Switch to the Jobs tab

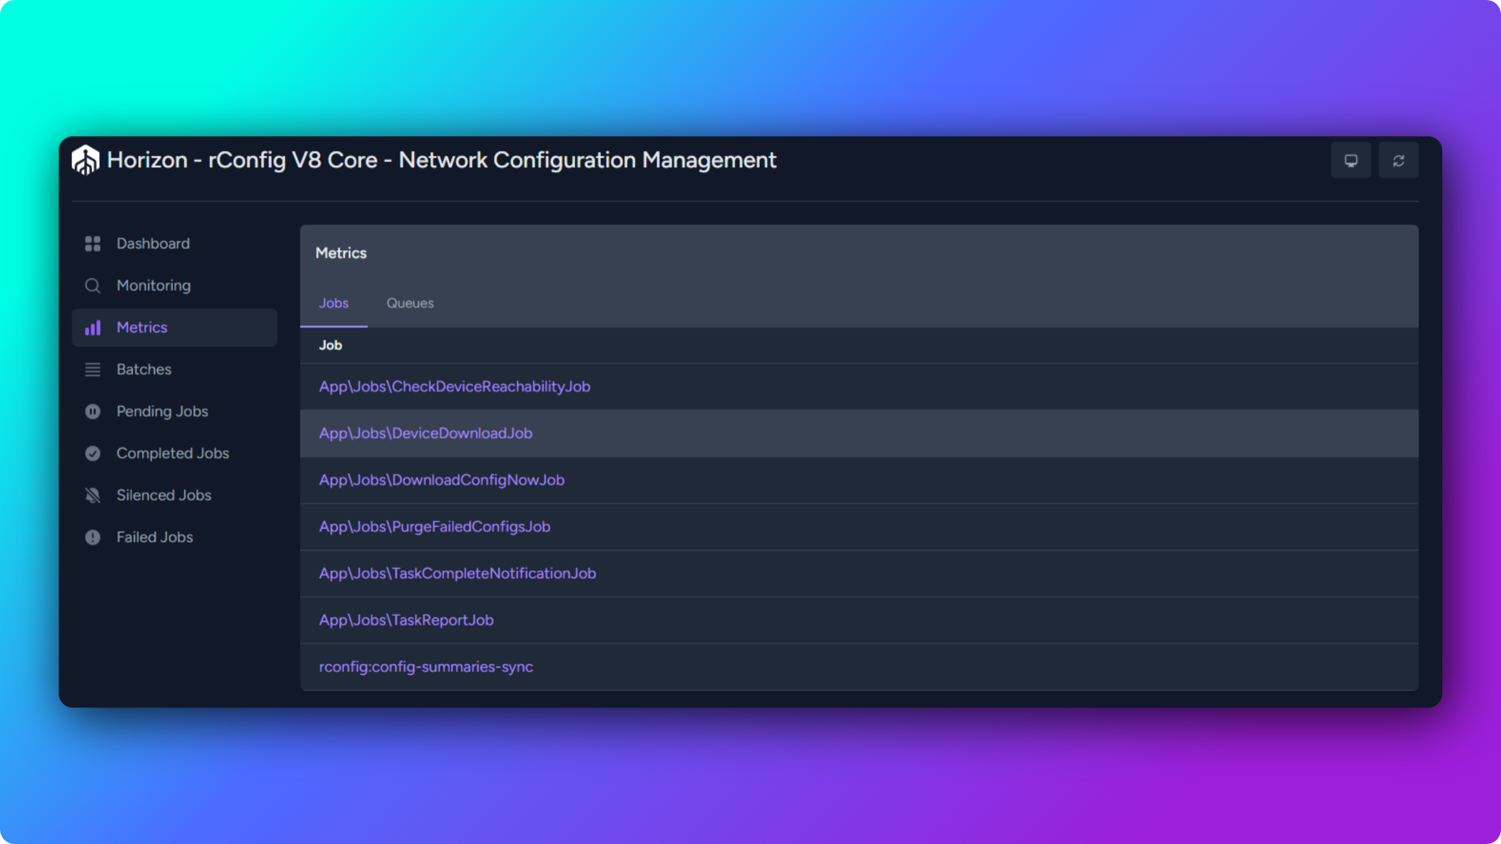point(334,303)
